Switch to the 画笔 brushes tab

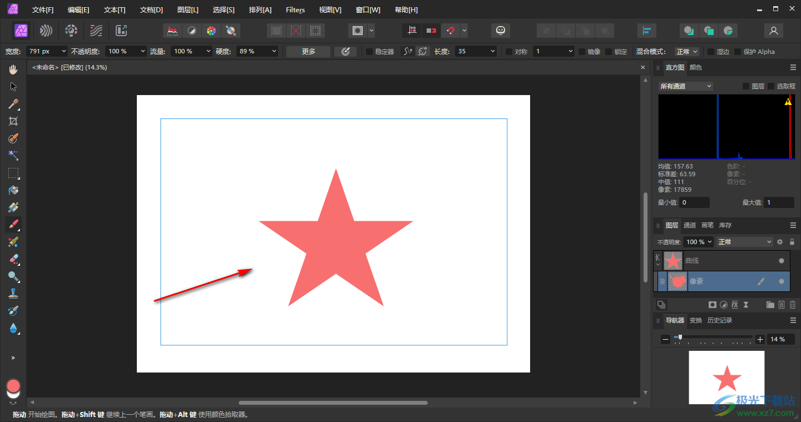pos(708,225)
